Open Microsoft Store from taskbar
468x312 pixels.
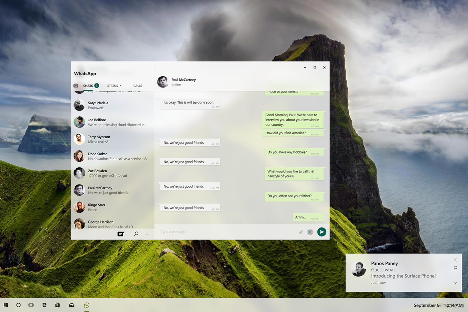(57, 305)
